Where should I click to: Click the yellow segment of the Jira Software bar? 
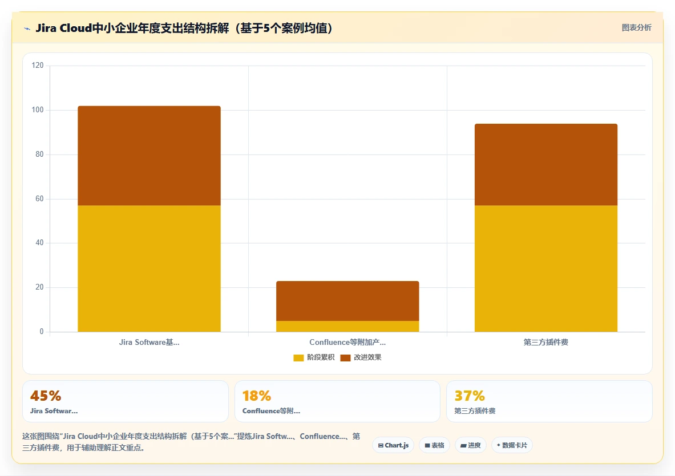pos(149,268)
